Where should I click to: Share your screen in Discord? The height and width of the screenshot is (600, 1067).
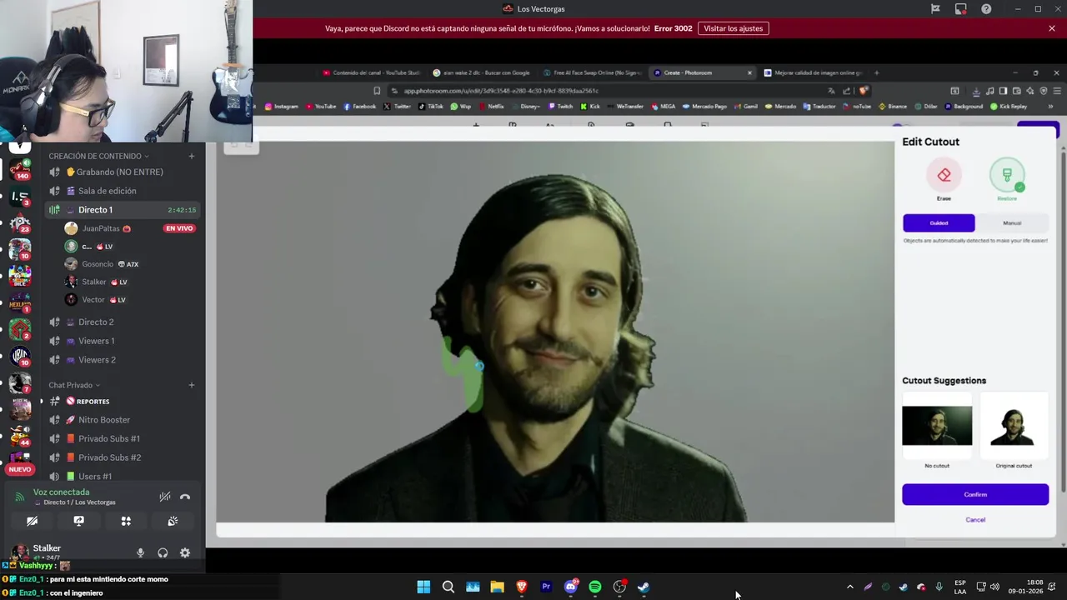click(78, 521)
